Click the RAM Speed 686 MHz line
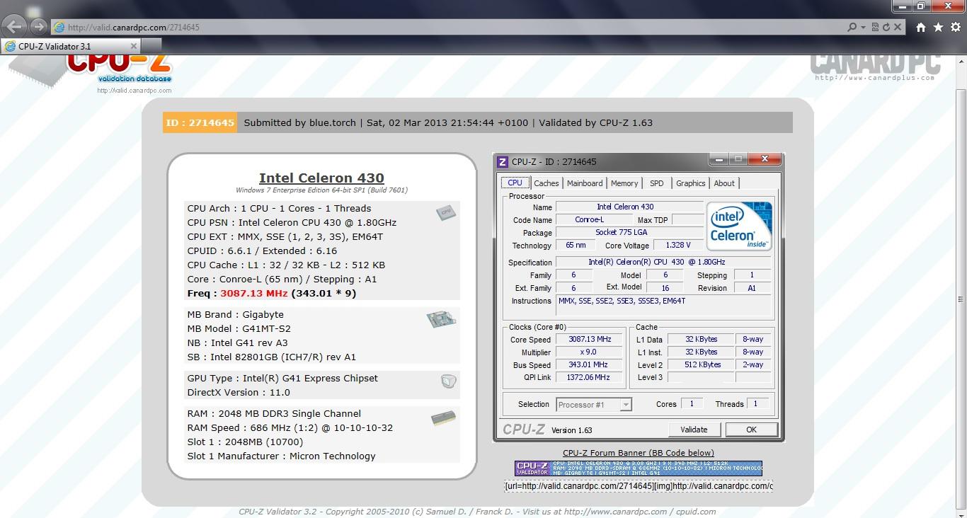 pos(290,427)
